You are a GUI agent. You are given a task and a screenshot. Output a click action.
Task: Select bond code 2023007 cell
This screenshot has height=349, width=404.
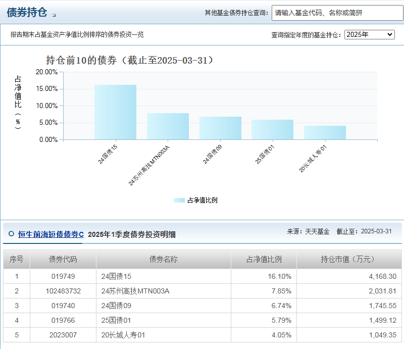[63, 335]
